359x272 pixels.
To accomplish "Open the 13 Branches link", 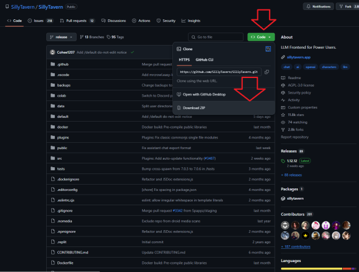I will tap(92, 37).
